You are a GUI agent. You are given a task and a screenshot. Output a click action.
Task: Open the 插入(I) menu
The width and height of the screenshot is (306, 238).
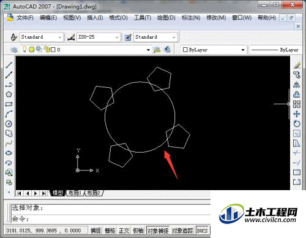[95, 18]
